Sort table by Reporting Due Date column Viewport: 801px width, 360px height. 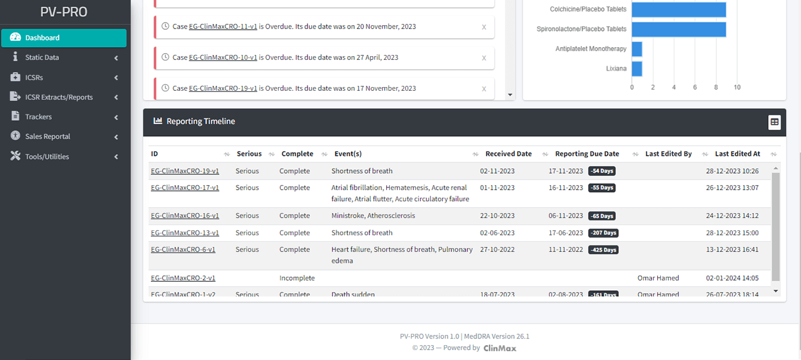[587, 154]
